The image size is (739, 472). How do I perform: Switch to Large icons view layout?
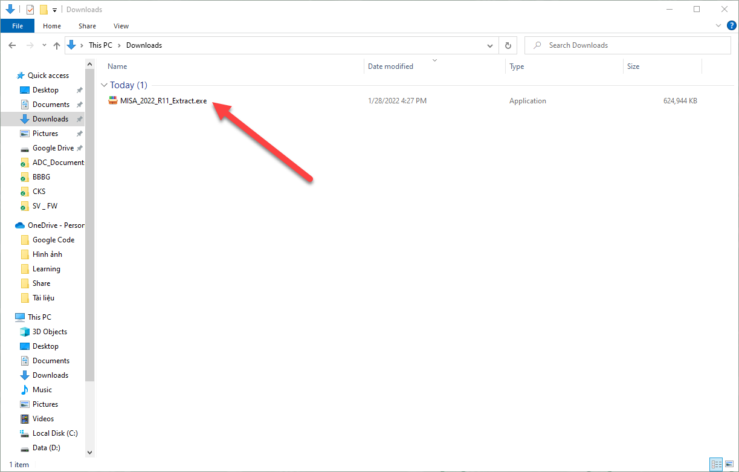coord(729,464)
